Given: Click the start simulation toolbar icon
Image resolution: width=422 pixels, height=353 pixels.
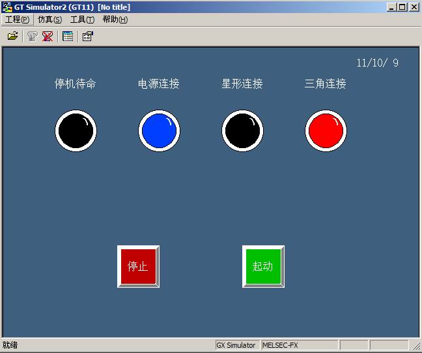Looking at the screenshot, I should pos(32,37).
